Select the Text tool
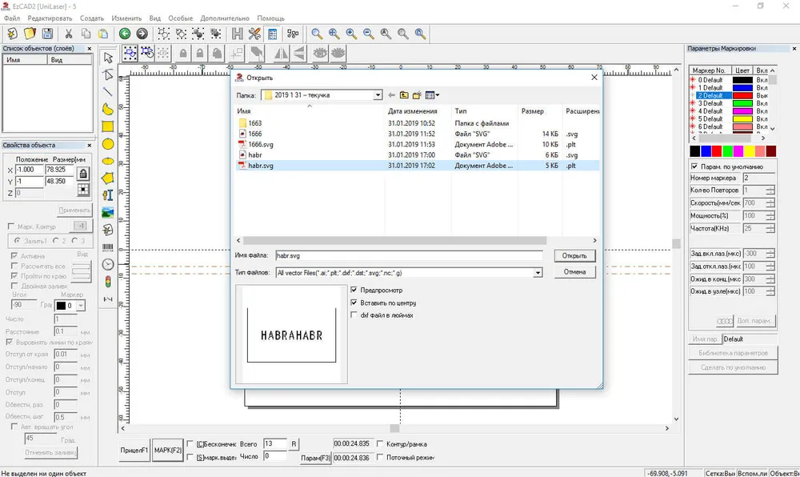 108,195
